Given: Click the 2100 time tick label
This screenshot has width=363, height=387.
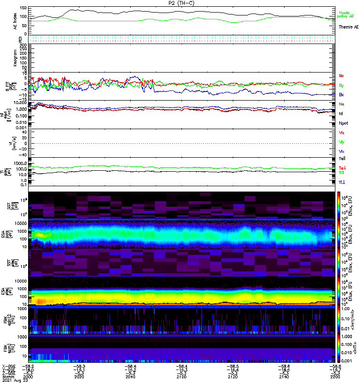Looking at the screenshot, I should pyautogui.click(x=181, y=377).
